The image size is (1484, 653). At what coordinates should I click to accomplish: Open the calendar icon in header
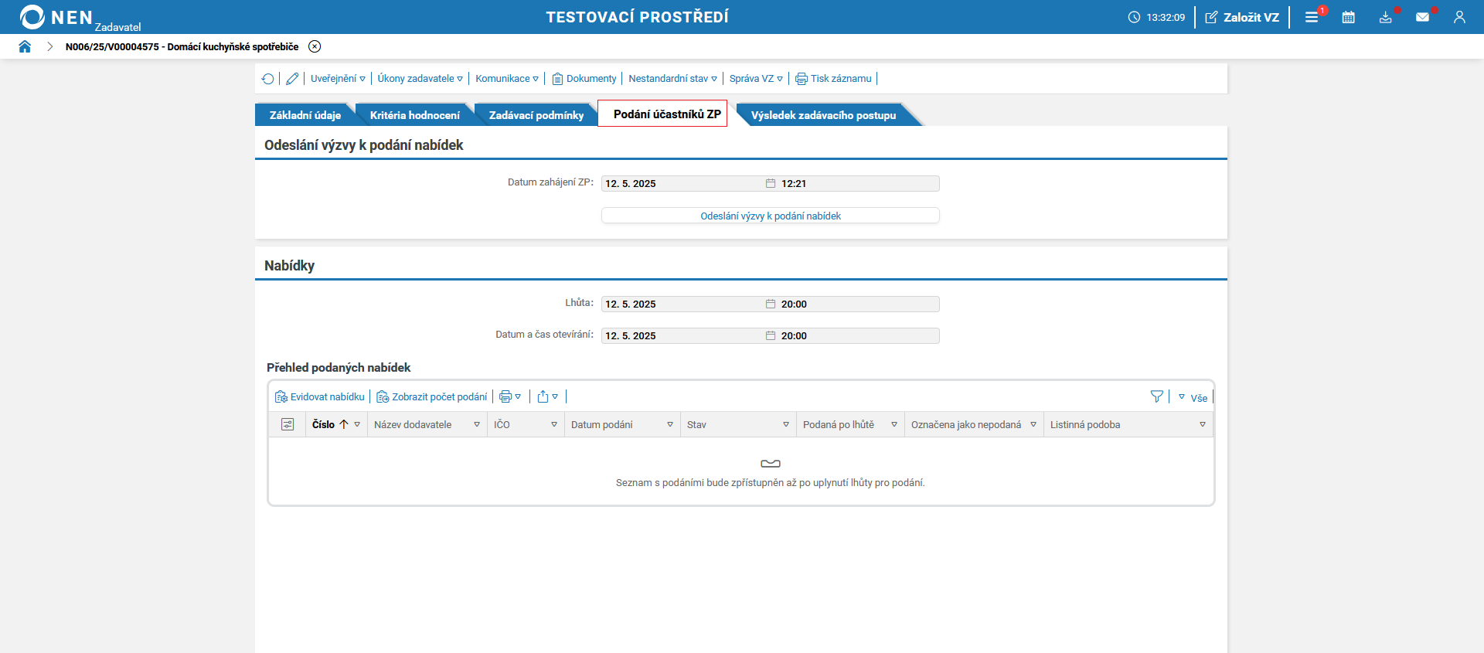(x=1349, y=17)
